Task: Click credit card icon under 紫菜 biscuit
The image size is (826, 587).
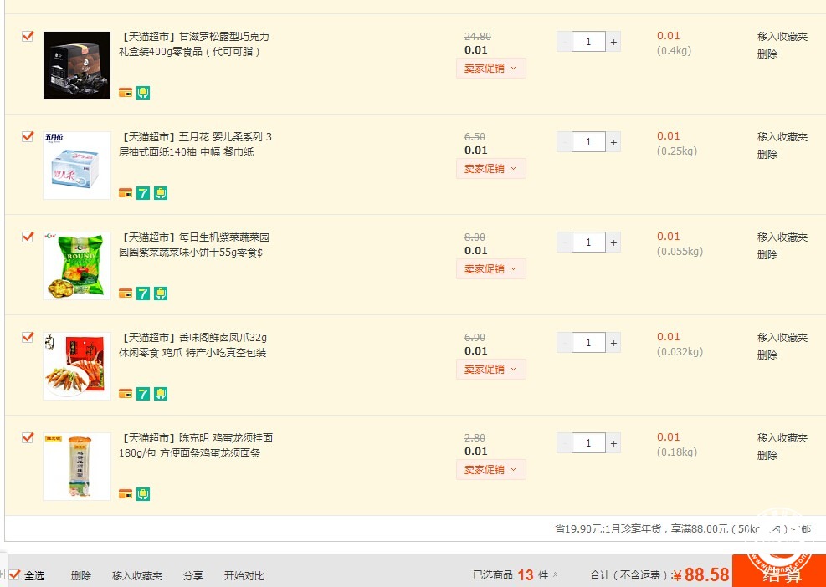Action: [x=126, y=293]
